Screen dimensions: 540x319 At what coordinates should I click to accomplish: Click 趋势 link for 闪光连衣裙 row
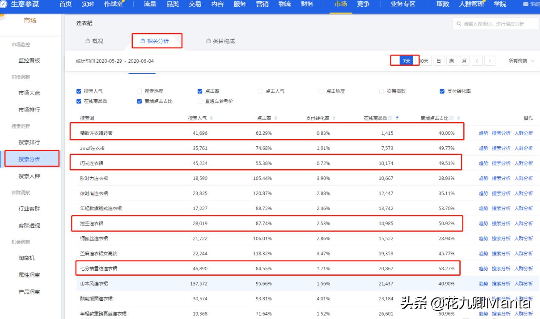(x=483, y=163)
